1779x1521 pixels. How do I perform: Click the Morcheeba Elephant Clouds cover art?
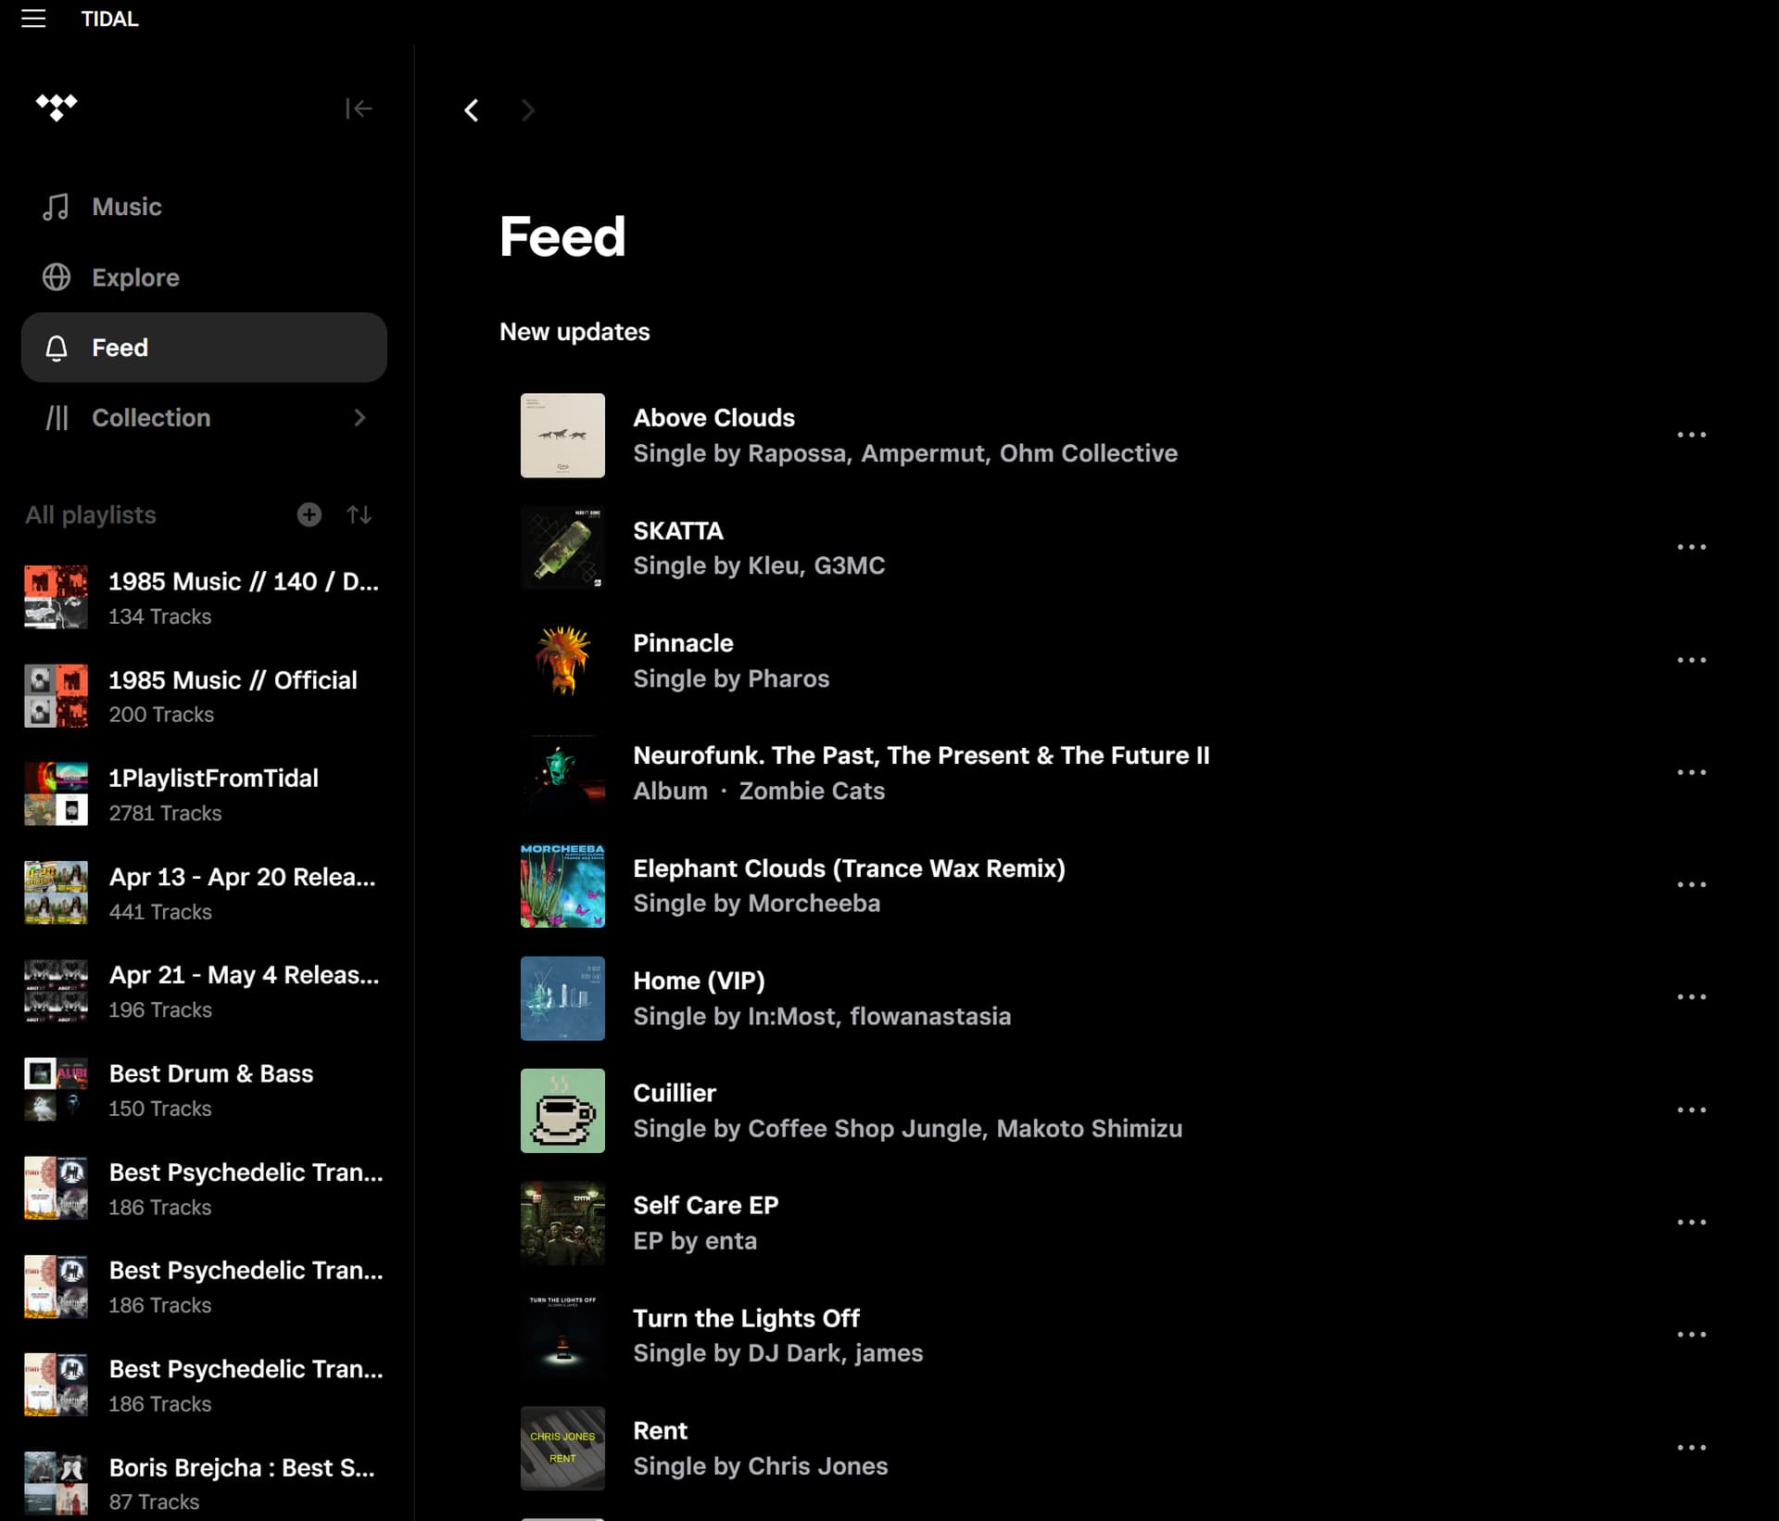click(562, 885)
